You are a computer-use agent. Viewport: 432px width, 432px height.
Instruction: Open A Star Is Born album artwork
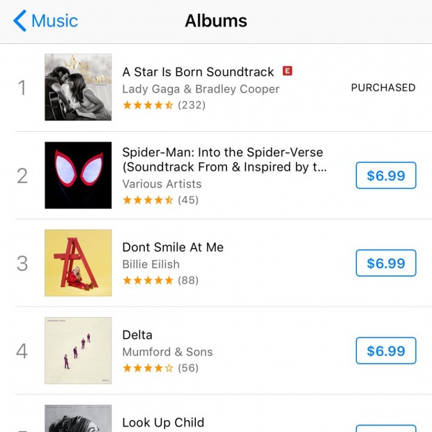point(78,87)
